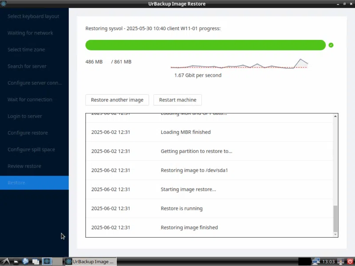Launch the web browser globe icon
This screenshot has height=266, width=355.
click(25, 262)
